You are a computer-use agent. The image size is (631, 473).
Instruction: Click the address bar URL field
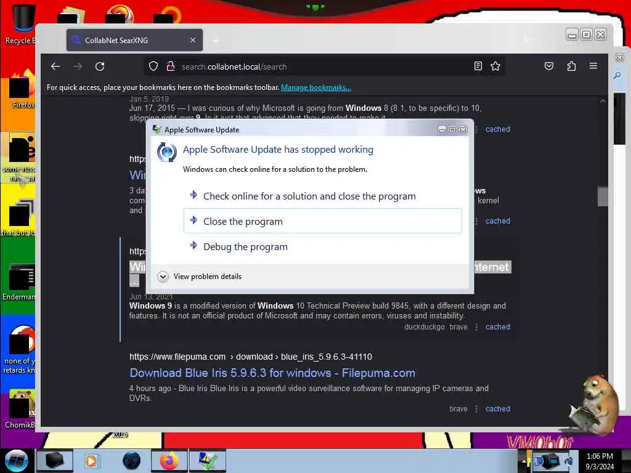point(324,67)
